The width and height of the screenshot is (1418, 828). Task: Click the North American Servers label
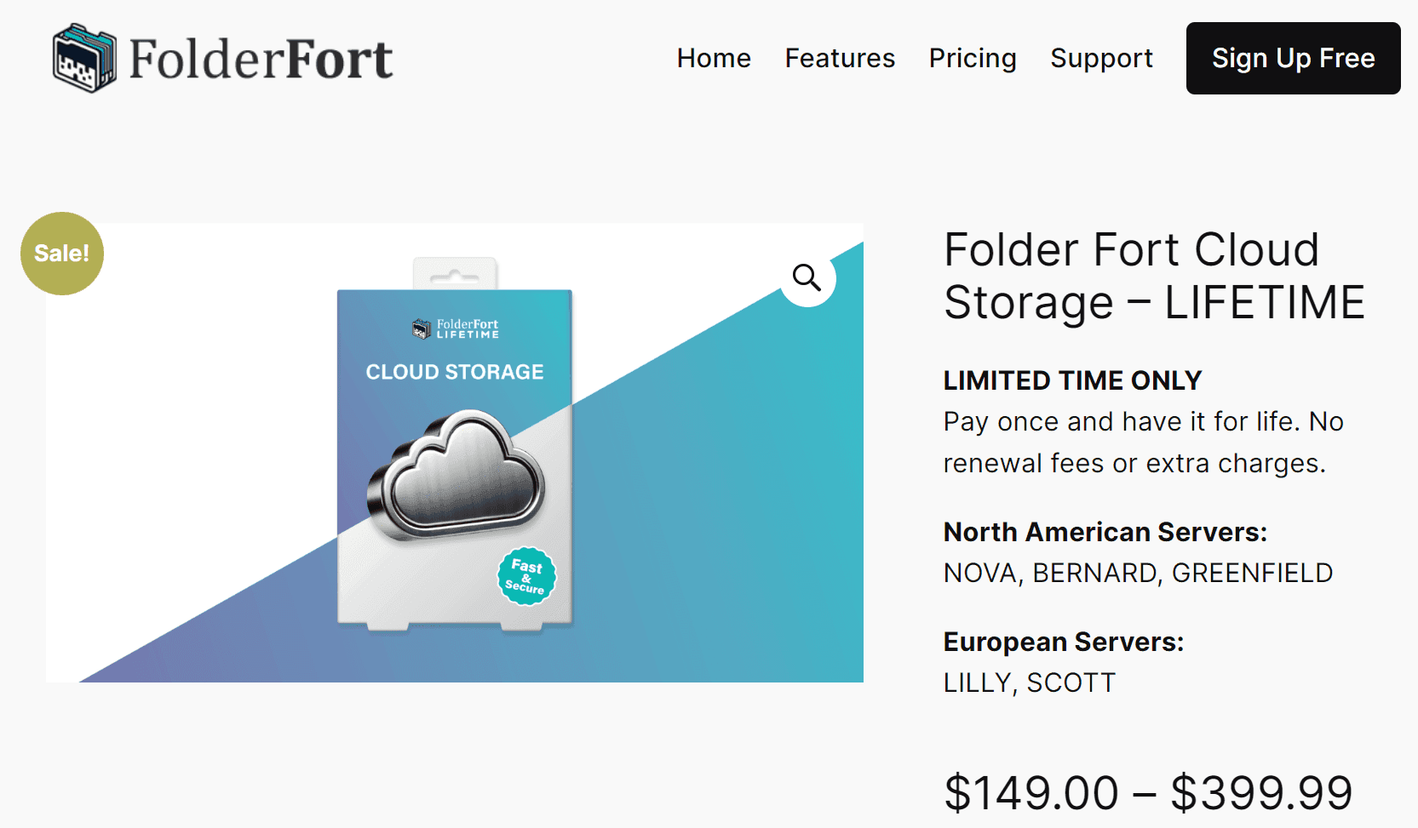coord(1105,532)
